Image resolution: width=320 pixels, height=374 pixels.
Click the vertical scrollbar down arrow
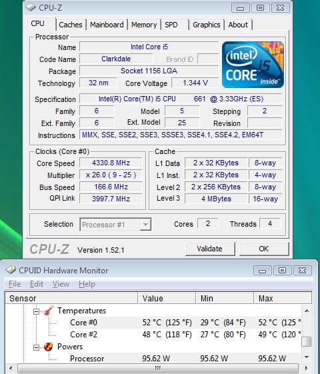[x=307, y=357]
